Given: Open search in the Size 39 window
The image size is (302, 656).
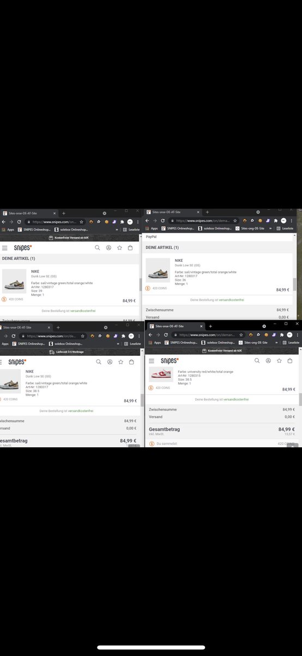Looking at the screenshot, I should (x=98, y=248).
